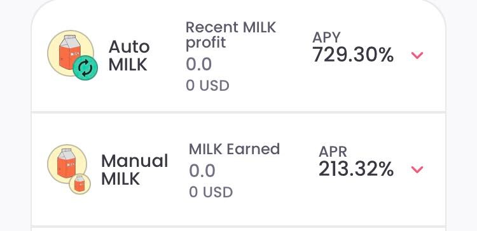Expand the Auto MILK pool chevron

click(x=417, y=55)
